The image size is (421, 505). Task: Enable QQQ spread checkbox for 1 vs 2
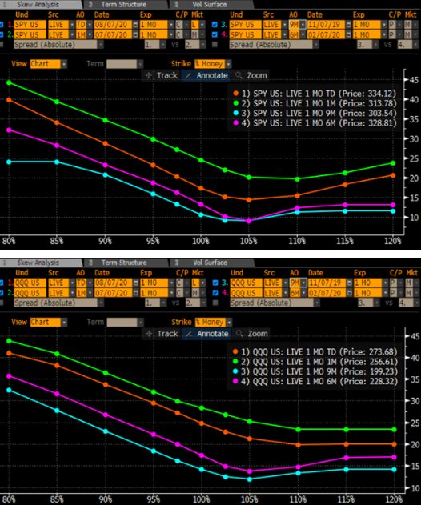2,303
